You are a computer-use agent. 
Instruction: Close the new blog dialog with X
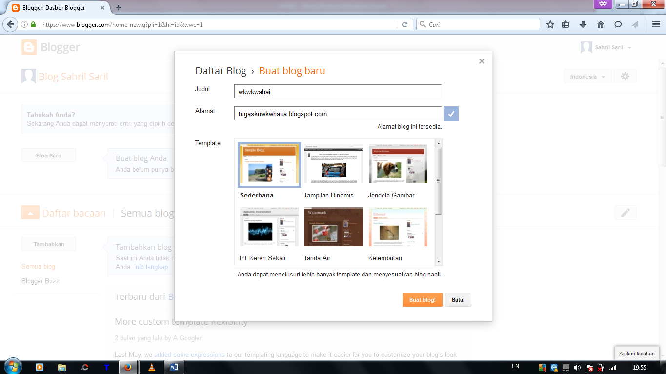coord(482,61)
